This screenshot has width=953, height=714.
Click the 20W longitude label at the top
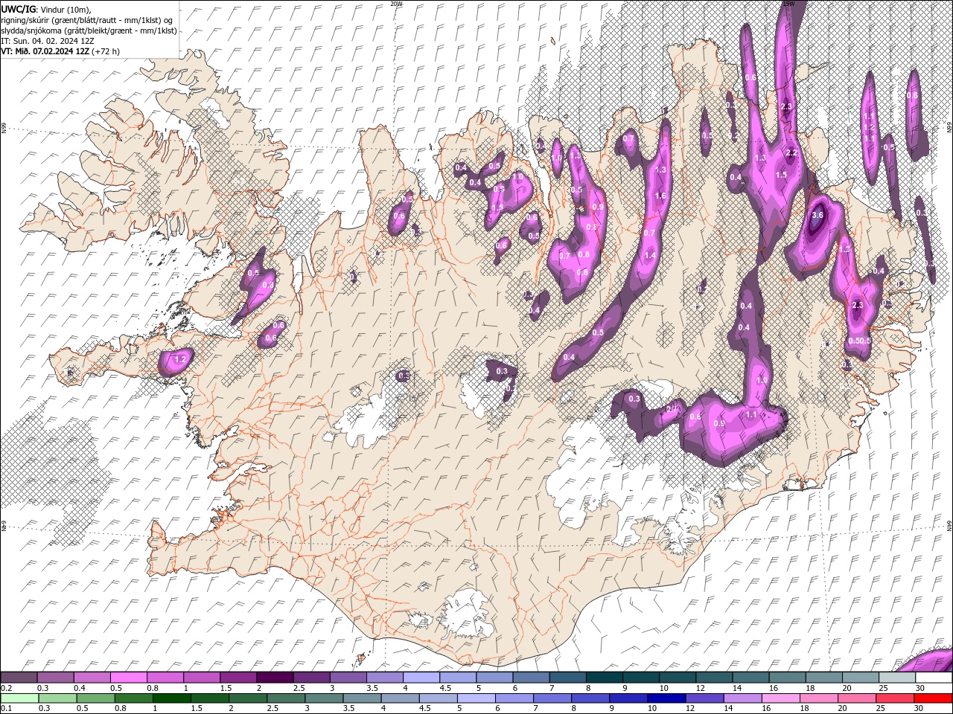(396, 3)
